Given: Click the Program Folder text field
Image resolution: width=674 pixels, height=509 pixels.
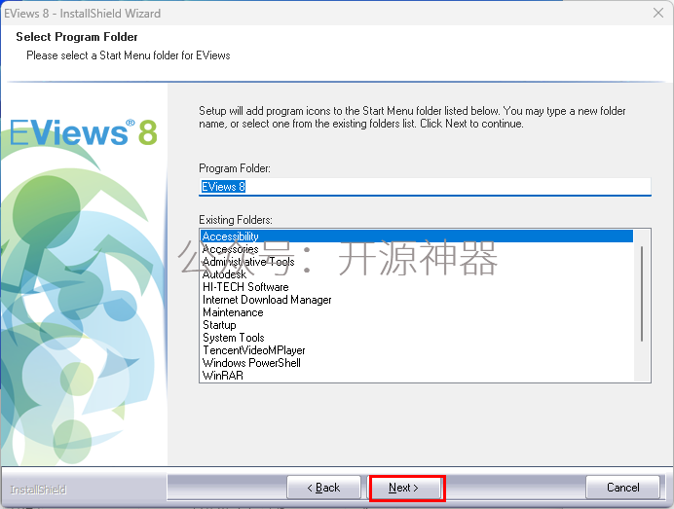Looking at the screenshot, I should pos(423,186).
